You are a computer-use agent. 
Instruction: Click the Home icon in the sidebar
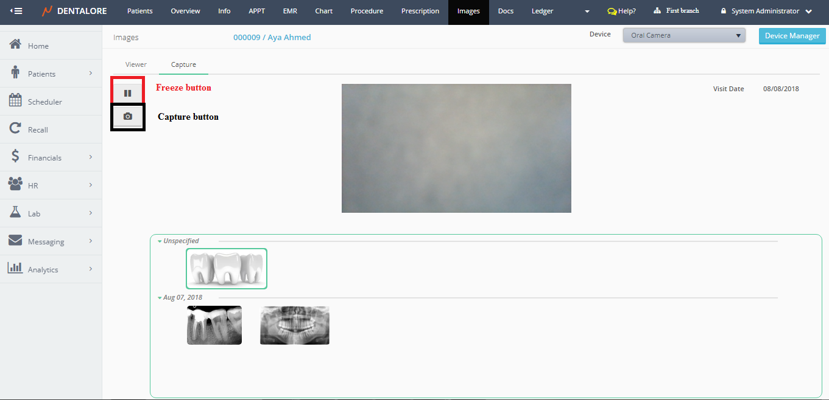(x=16, y=45)
